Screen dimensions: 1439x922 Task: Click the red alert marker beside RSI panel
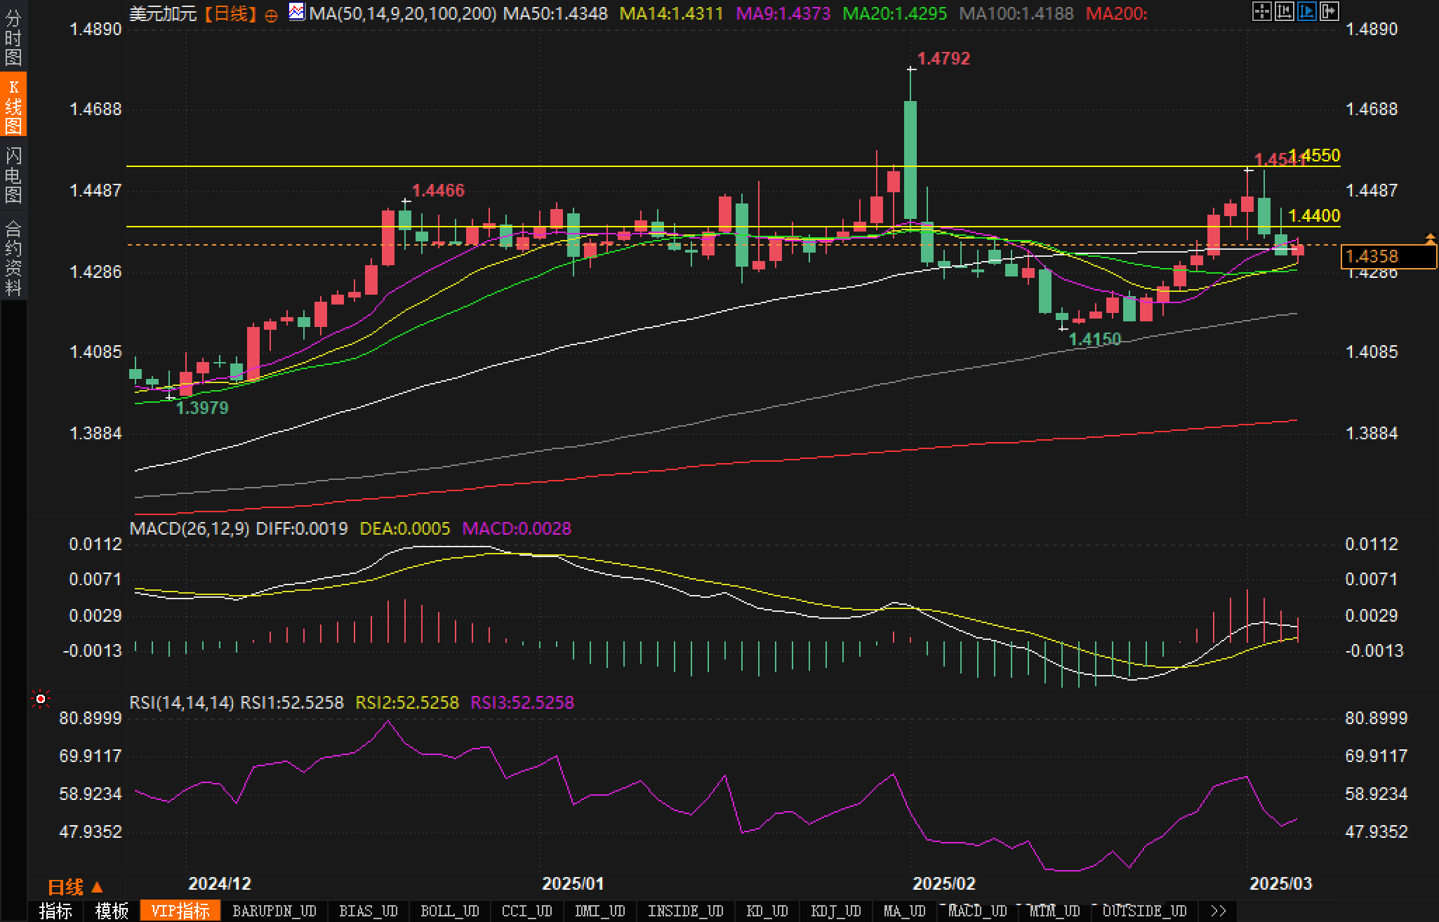click(x=41, y=699)
